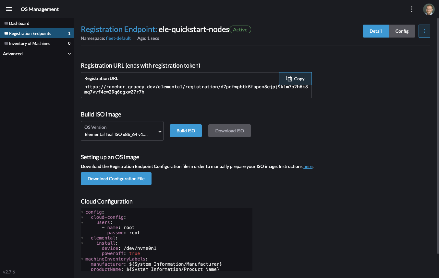Click the Build ISO button
The image size is (439, 278).
coord(186,131)
